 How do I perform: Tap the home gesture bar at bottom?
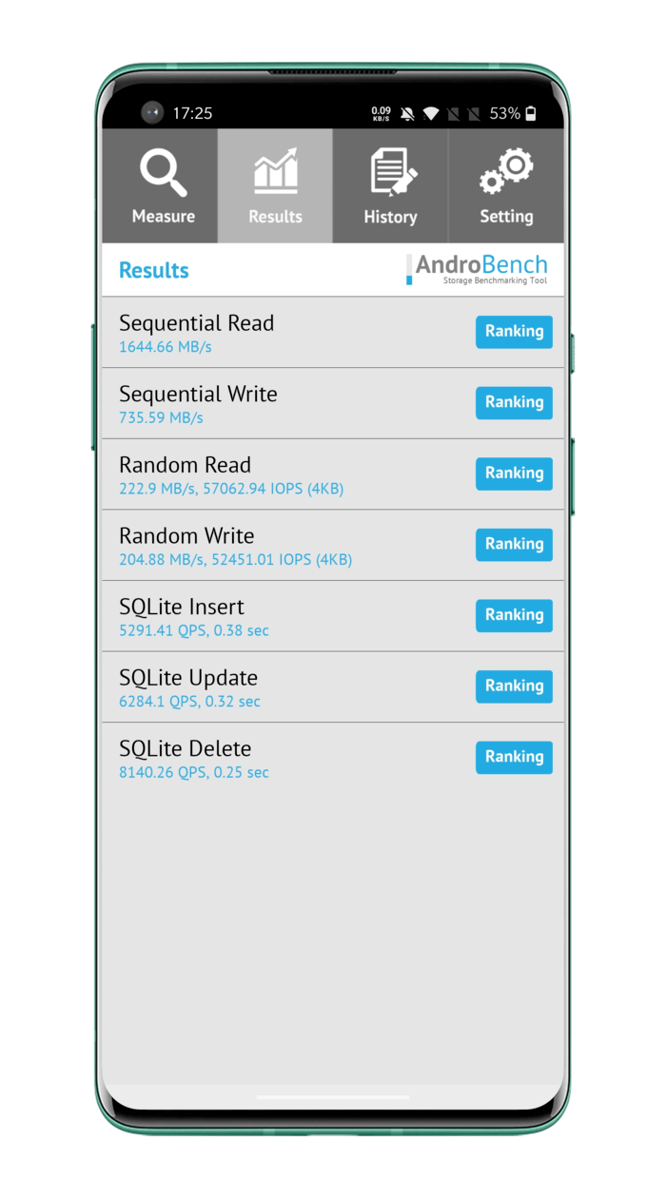[x=333, y=1097]
